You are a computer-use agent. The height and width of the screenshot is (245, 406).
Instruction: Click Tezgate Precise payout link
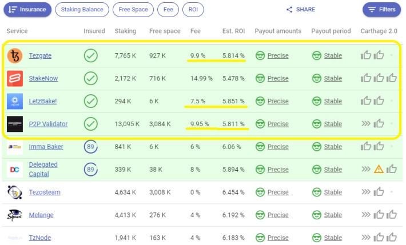tap(278, 55)
